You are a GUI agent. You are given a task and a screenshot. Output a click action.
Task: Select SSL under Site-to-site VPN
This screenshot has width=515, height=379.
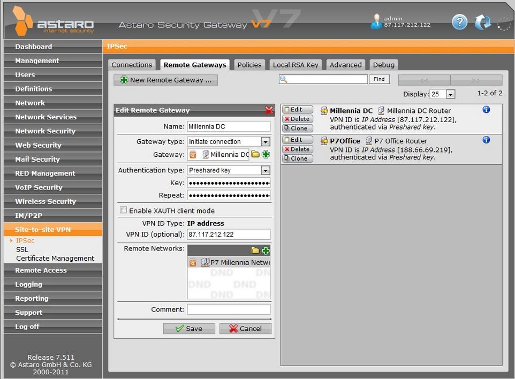pyautogui.click(x=22, y=249)
